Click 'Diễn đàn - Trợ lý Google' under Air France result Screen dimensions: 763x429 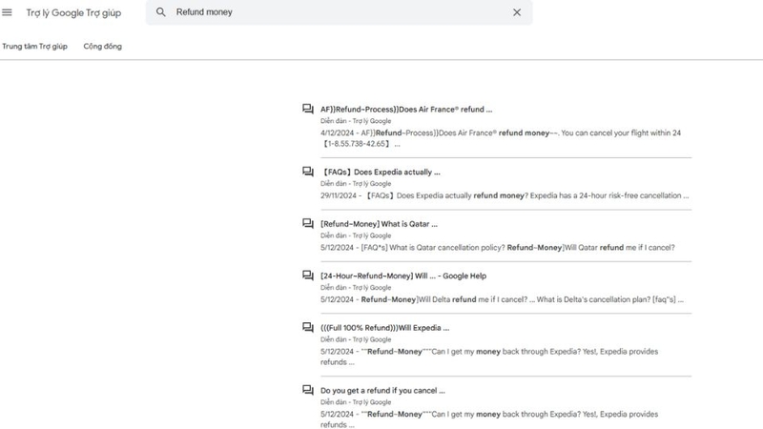coord(356,121)
